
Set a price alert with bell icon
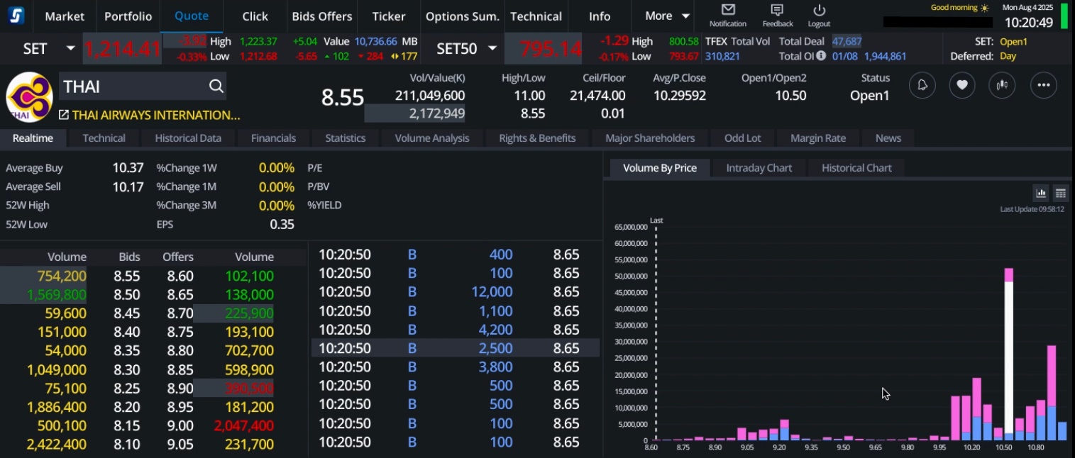coord(922,85)
